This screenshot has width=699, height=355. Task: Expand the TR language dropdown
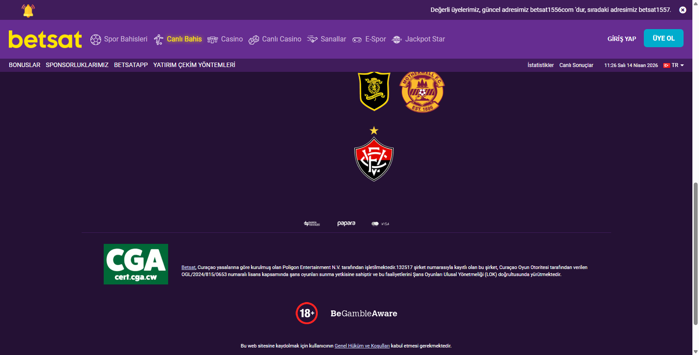click(x=674, y=65)
